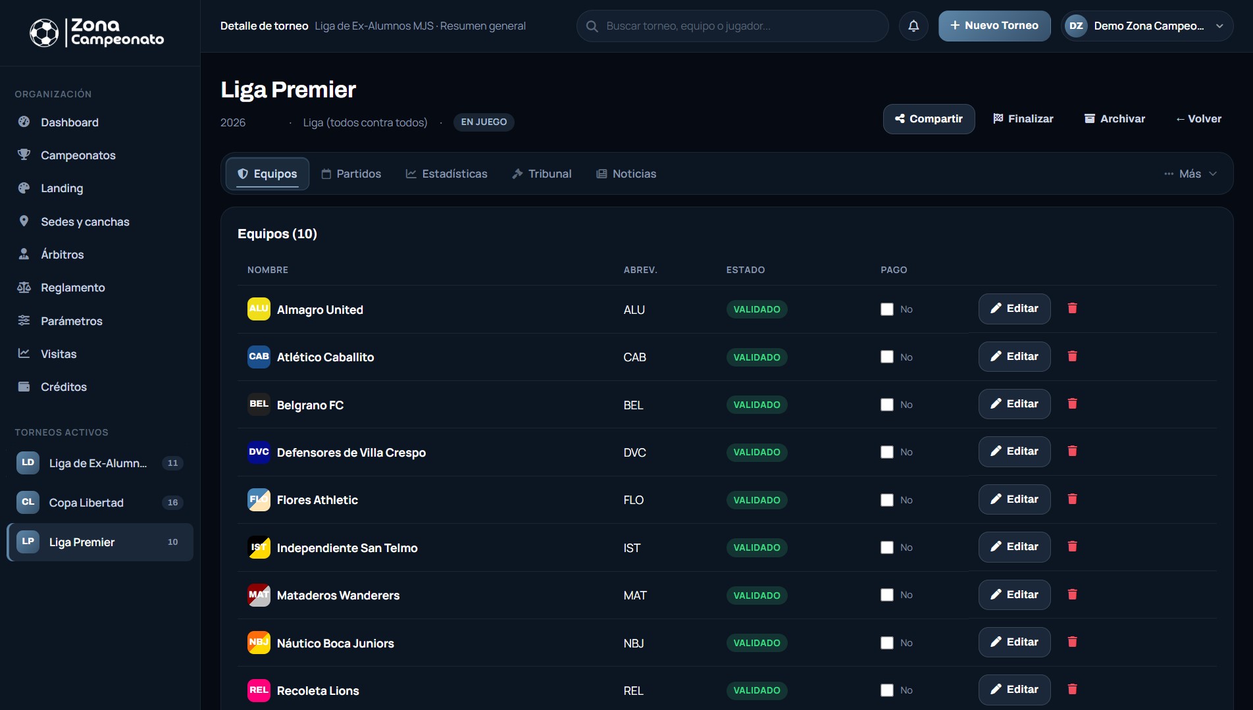
Task: Toggle payment checkbox for Náutico Boca Juniors
Action: (887, 643)
